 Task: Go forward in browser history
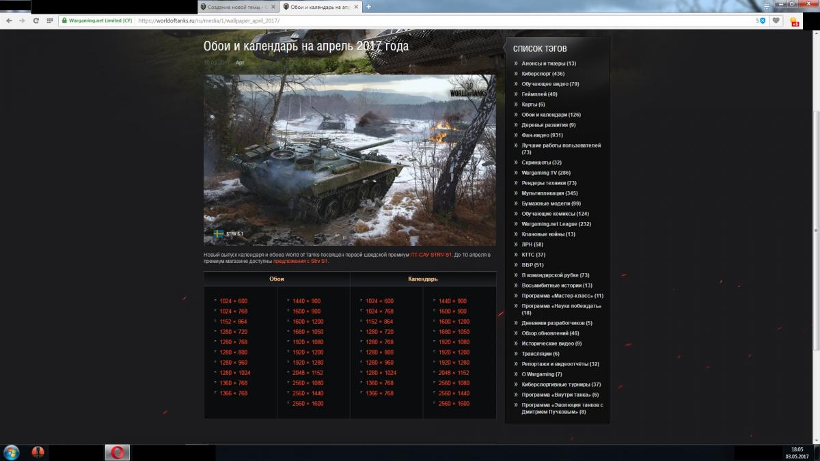coord(22,20)
